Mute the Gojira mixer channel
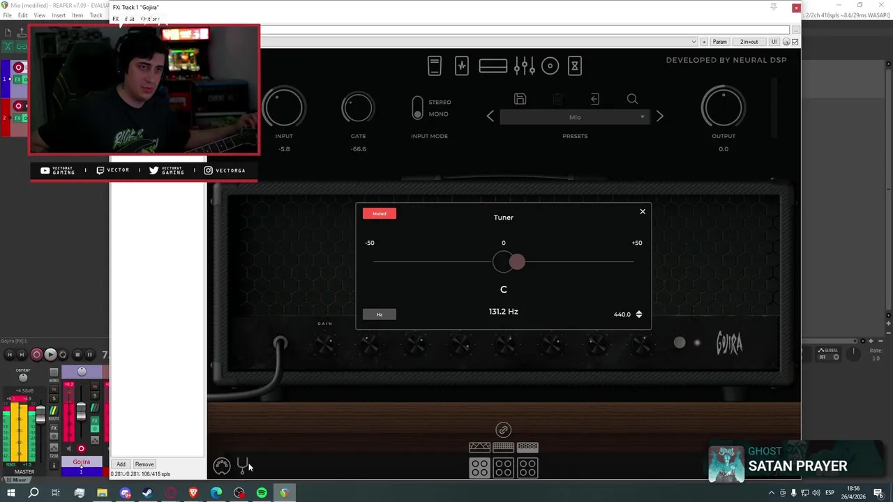This screenshot has width=893, height=502. [95, 386]
